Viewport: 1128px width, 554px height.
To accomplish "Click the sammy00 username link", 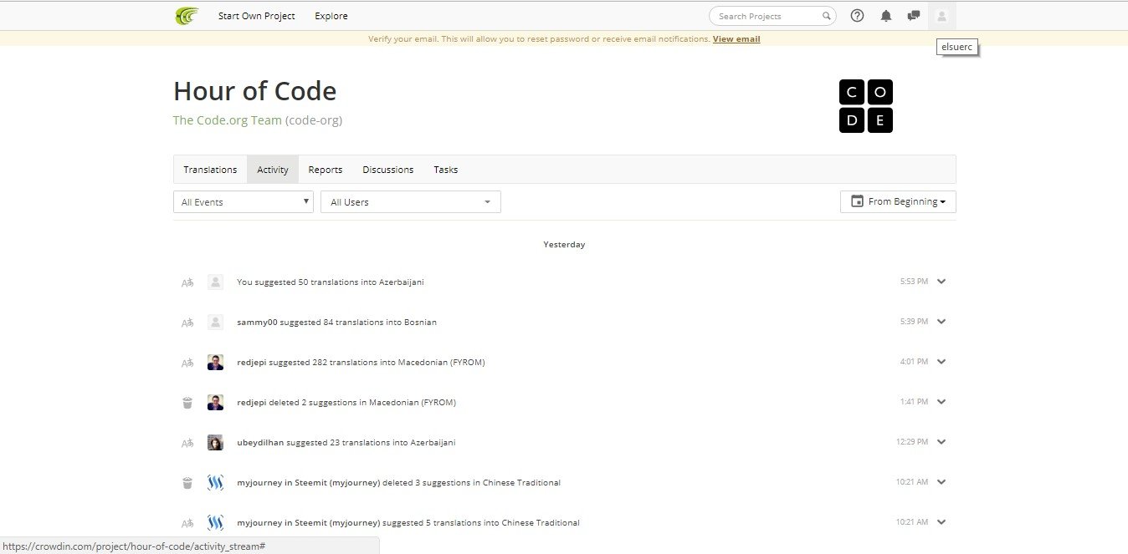I will coord(257,323).
